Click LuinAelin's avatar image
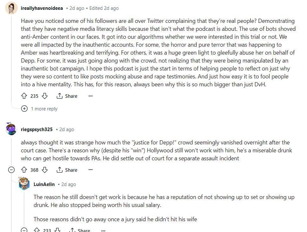This screenshot has height=232, width=307. (x=24, y=184)
